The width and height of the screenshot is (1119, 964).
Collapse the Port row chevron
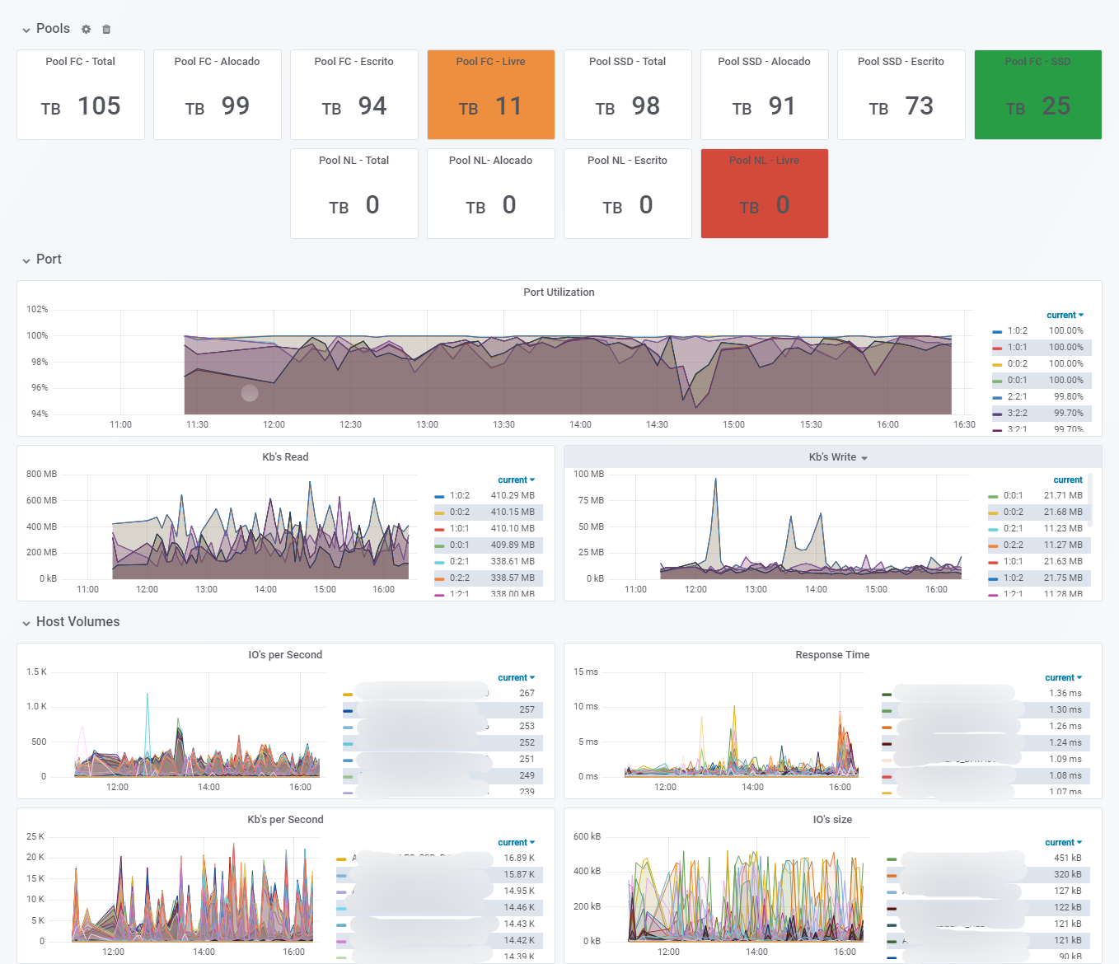[x=26, y=260]
